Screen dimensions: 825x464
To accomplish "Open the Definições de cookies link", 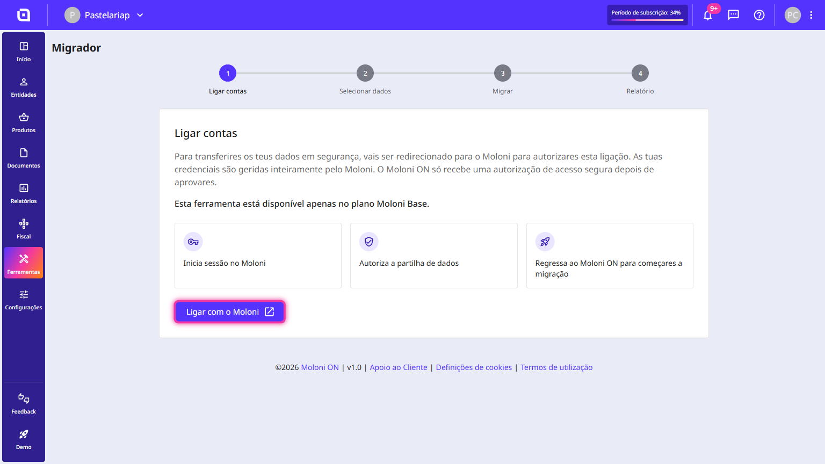I will pyautogui.click(x=474, y=367).
